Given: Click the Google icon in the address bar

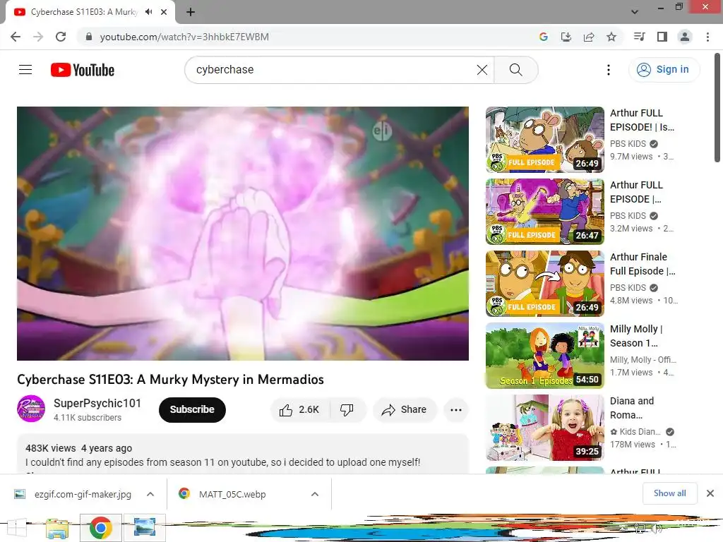Looking at the screenshot, I should coord(544,37).
